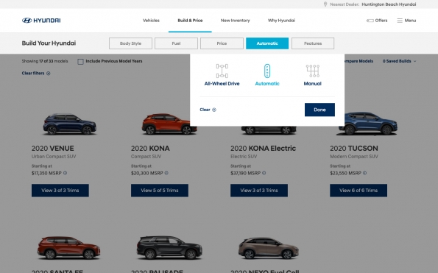The width and height of the screenshot is (438, 273).
Task: Click the Hyundai logo
Action: (x=41, y=21)
